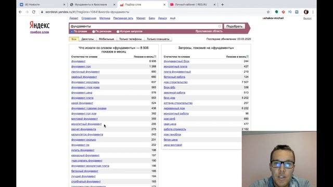
Task: Clear the search field with the X icon
Action: coord(220,26)
